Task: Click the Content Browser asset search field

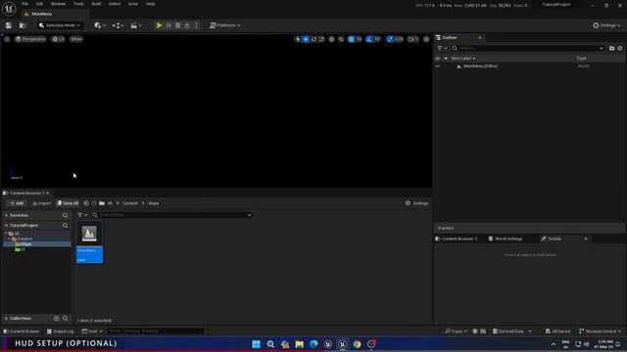Action: [x=172, y=215]
